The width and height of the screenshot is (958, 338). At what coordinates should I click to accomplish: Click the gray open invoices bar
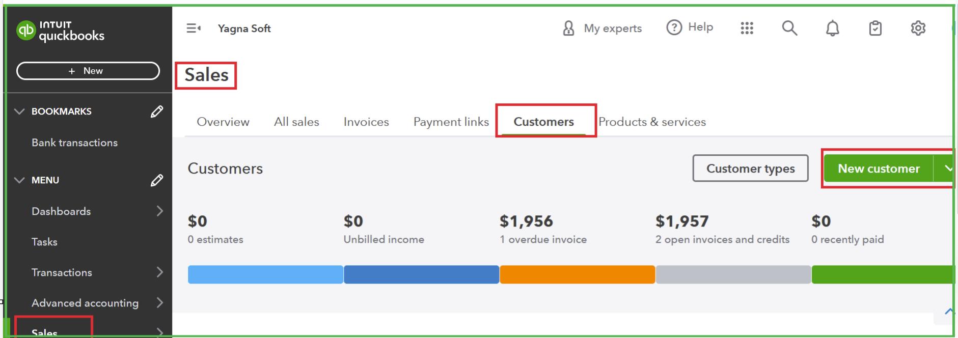pyautogui.click(x=733, y=274)
